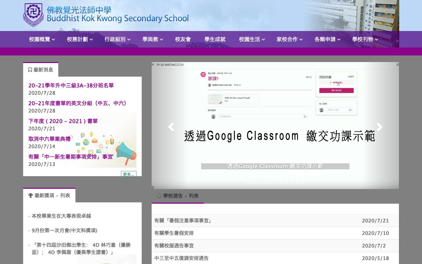Open the 校友會 page
This screenshot has height=264, width=422.
pyautogui.click(x=183, y=39)
